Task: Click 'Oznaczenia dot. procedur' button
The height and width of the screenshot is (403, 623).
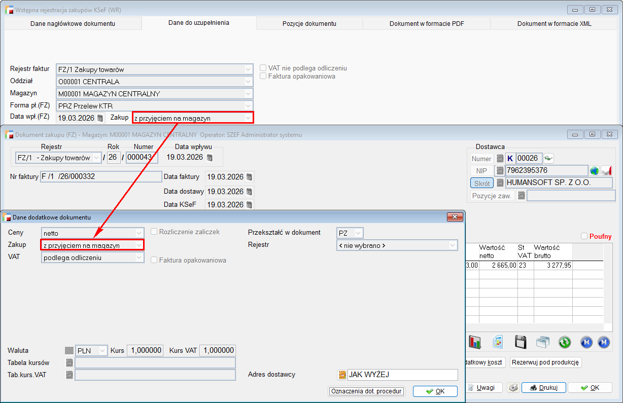Action: 366,391
